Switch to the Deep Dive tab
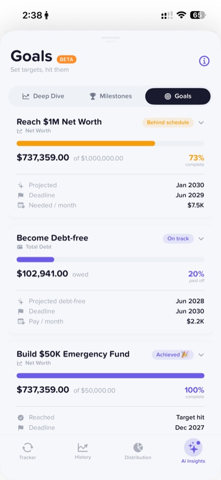The width and height of the screenshot is (221, 480). [x=43, y=96]
